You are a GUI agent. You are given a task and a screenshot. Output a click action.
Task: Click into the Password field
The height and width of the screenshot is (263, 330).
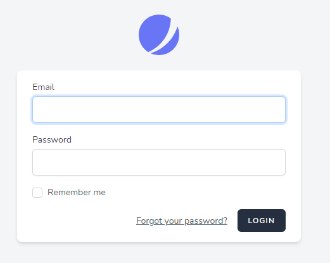[x=159, y=162]
